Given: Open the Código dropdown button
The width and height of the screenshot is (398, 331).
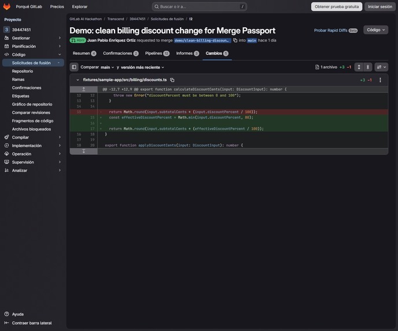Looking at the screenshot, I should click(x=375, y=30).
